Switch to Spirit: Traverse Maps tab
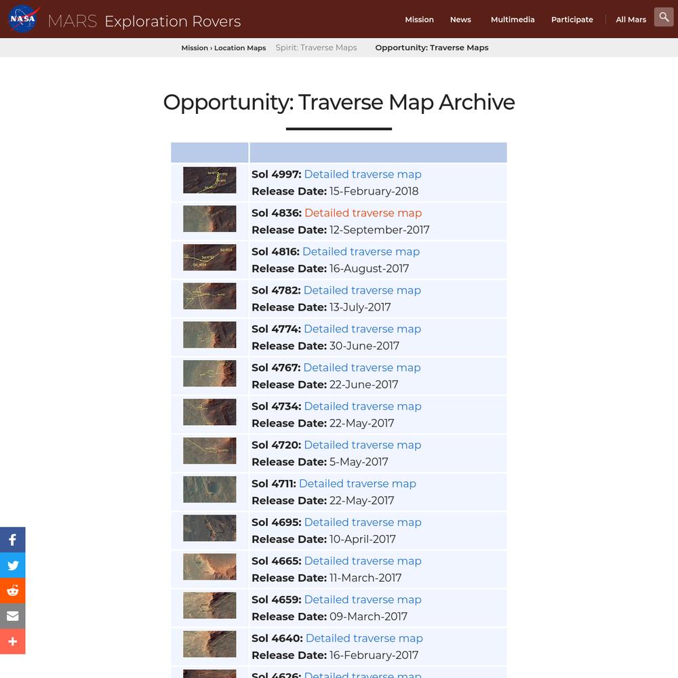Screen dimensions: 678x678 (316, 47)
